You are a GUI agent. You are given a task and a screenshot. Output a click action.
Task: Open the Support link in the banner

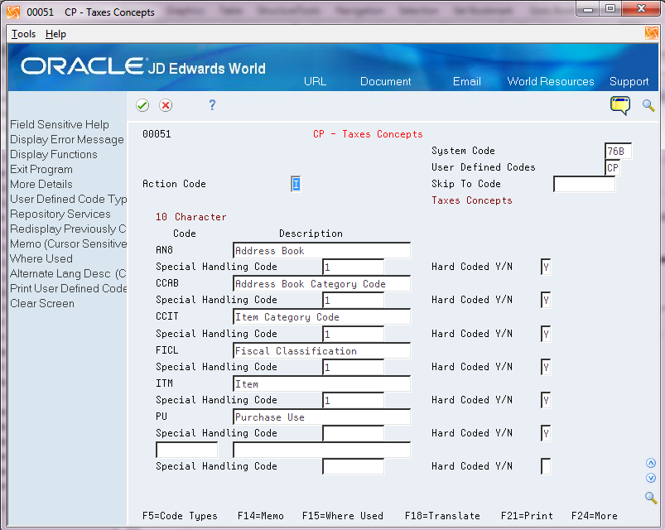[629, 81]
